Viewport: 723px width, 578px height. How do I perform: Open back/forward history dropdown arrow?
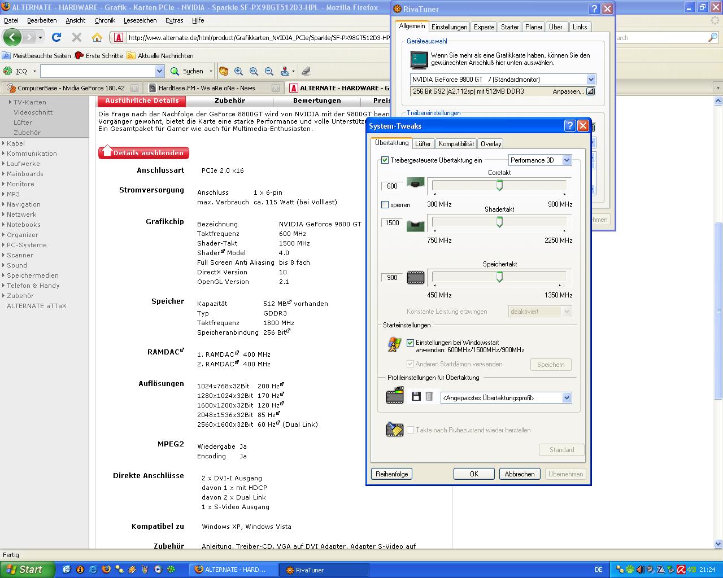click(x=40, y=38)
